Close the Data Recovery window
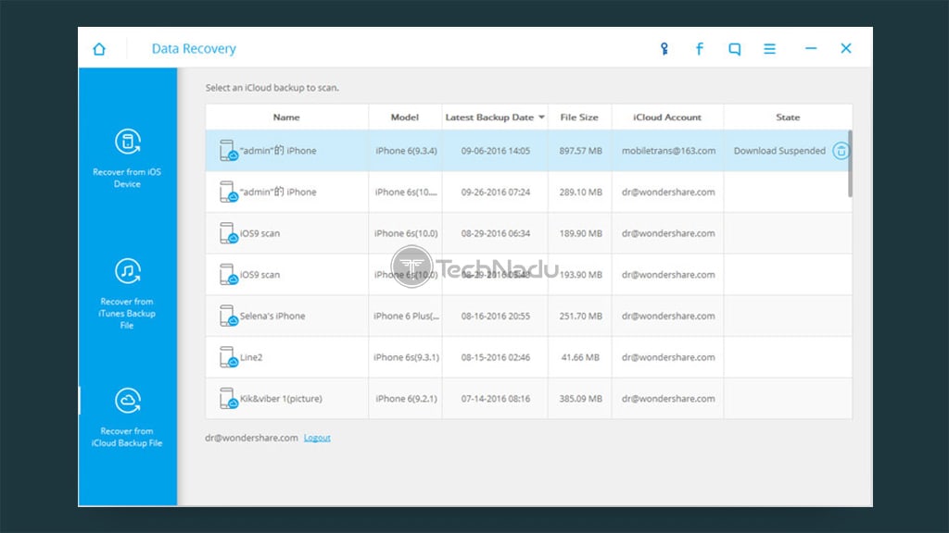949x533 pixels. [846, 48]
